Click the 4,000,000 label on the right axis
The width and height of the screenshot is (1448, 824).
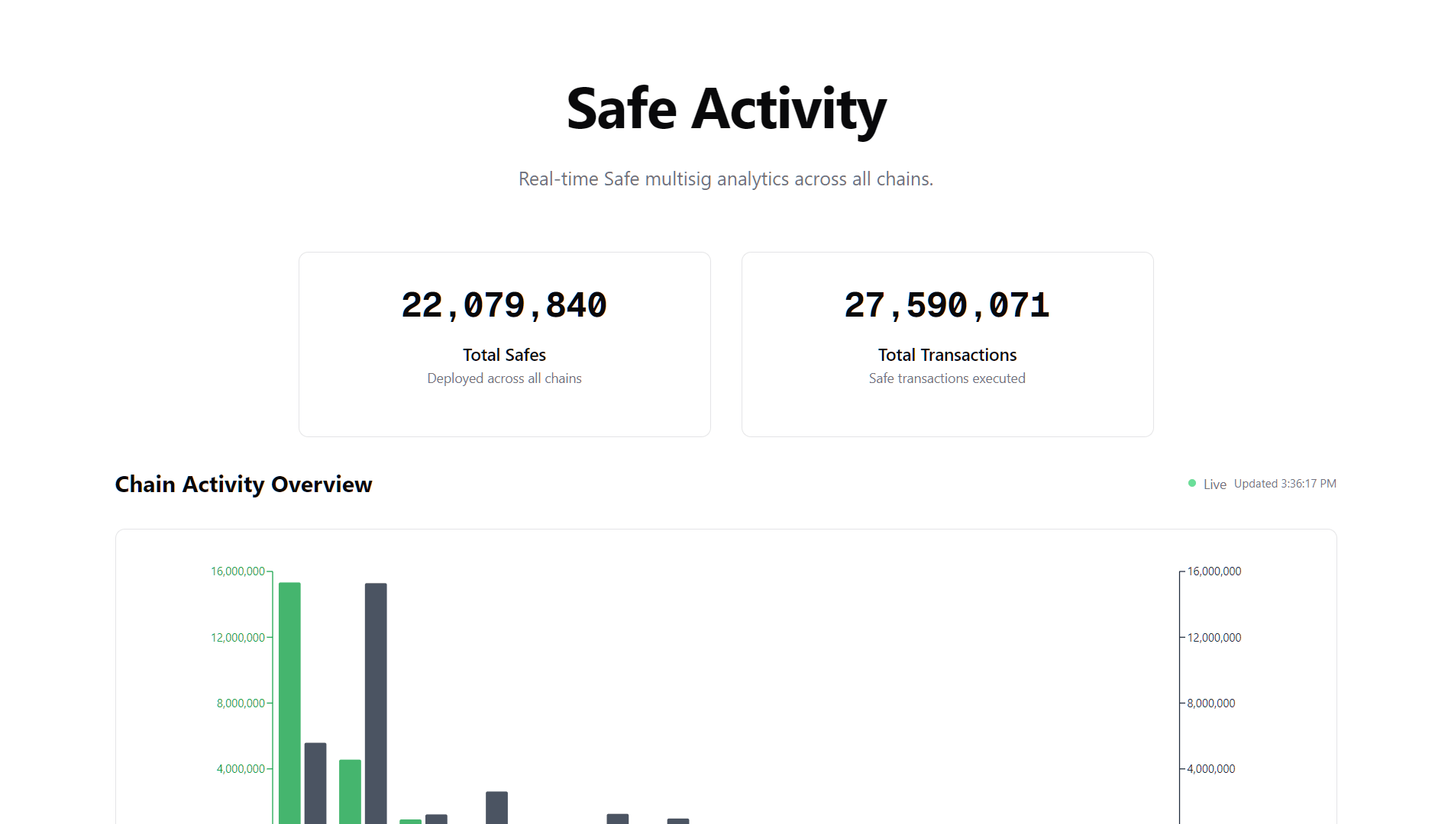tap(1211, 768)
